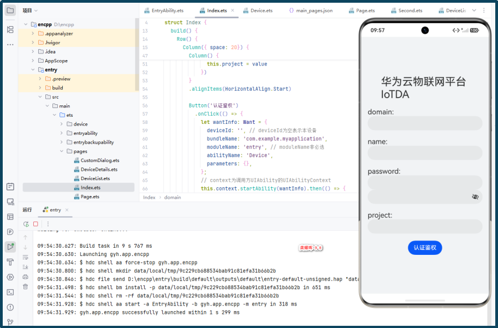Open the 项目 view dropdown
Image resolution: width=498 pixels, height=328 pixels.
point(30,10)
